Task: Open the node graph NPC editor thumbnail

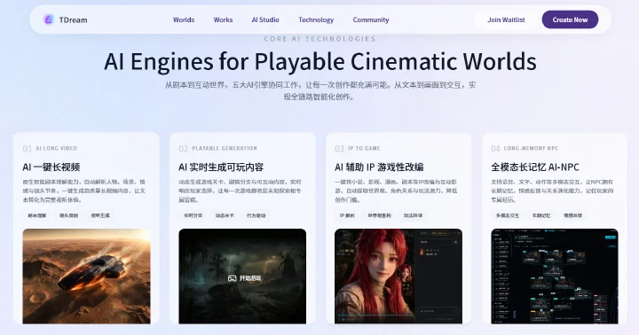Action: [x=555, y=277]
